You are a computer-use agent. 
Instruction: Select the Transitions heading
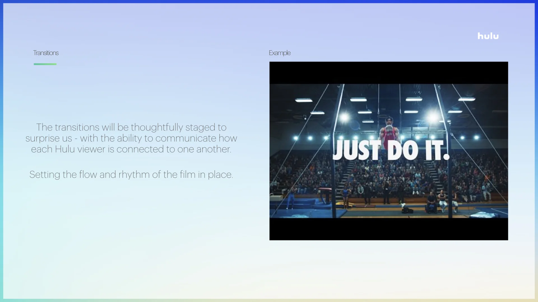[x=46, y=53]
